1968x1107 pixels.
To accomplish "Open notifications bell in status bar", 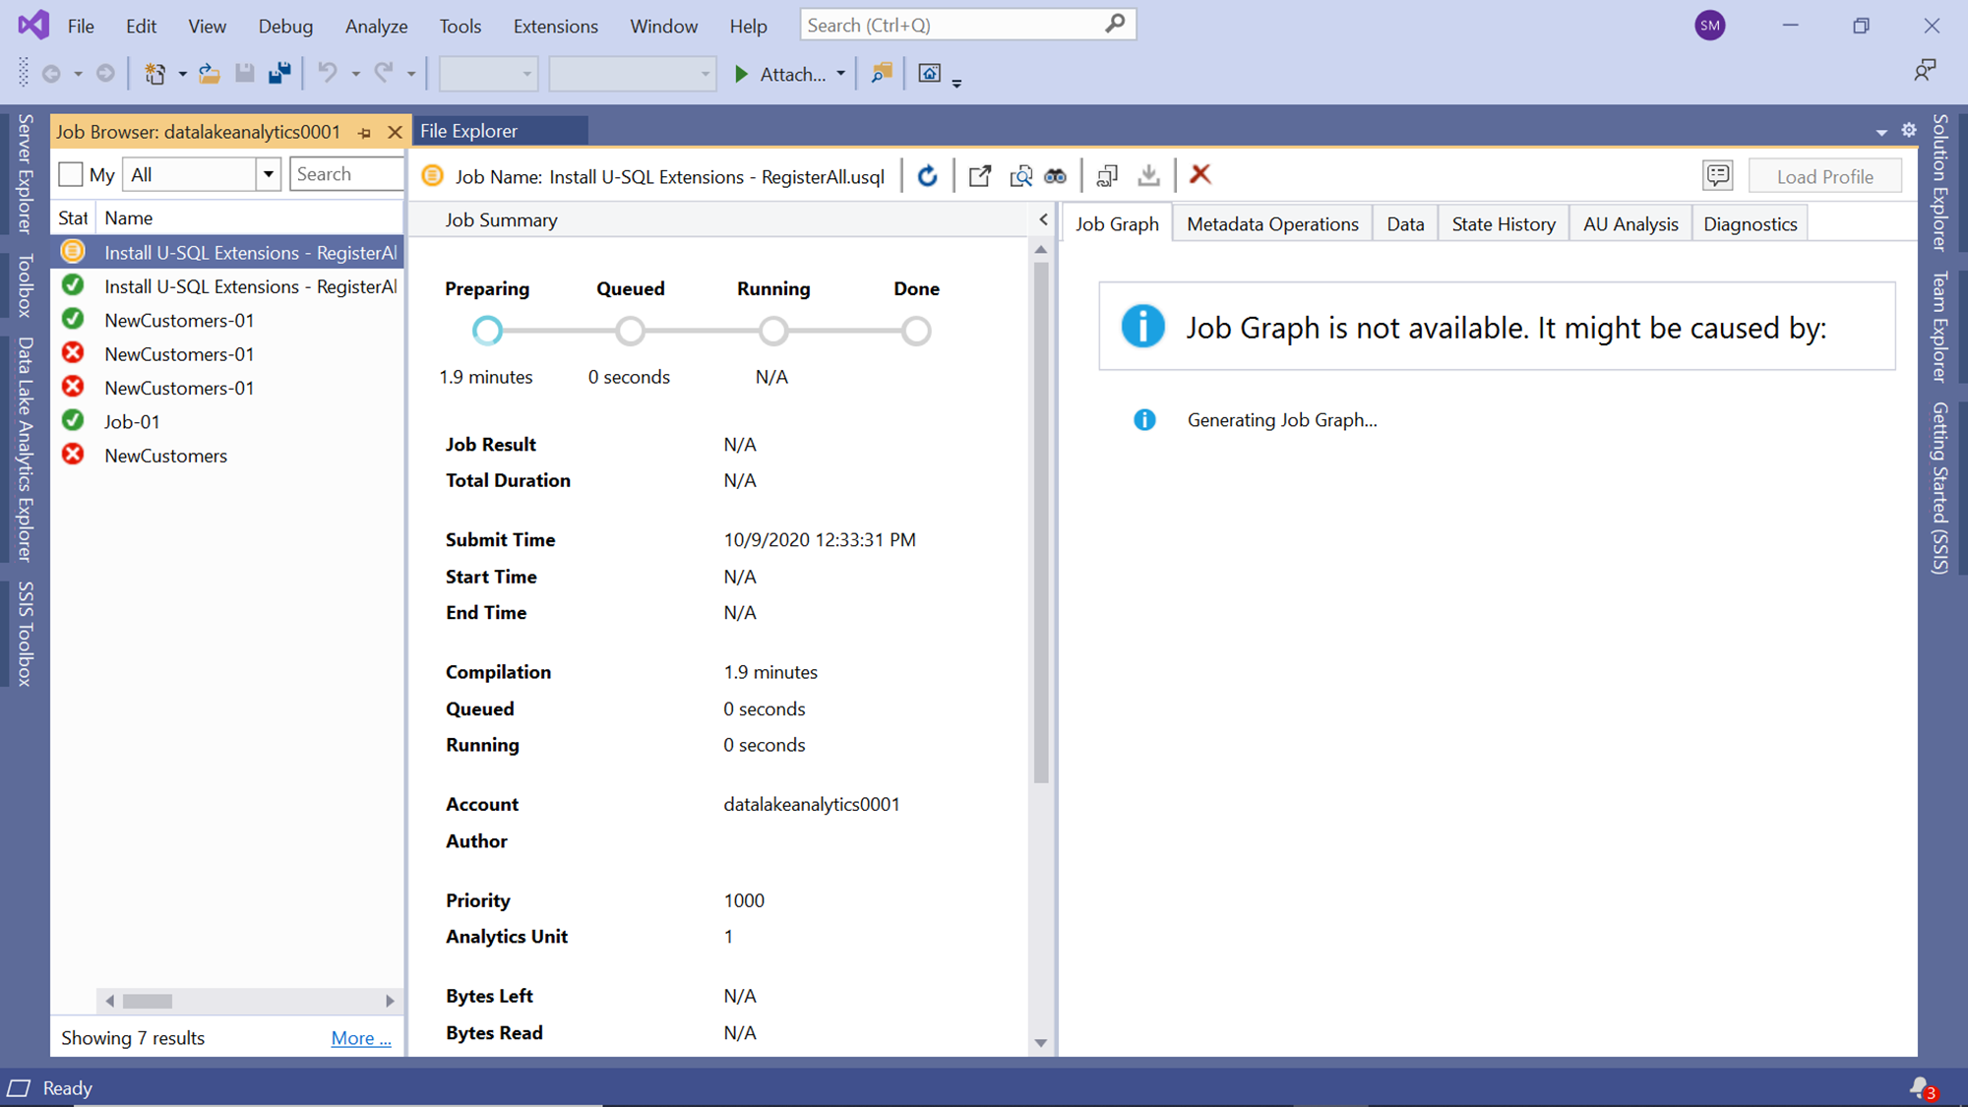I will point(1920,1087).
